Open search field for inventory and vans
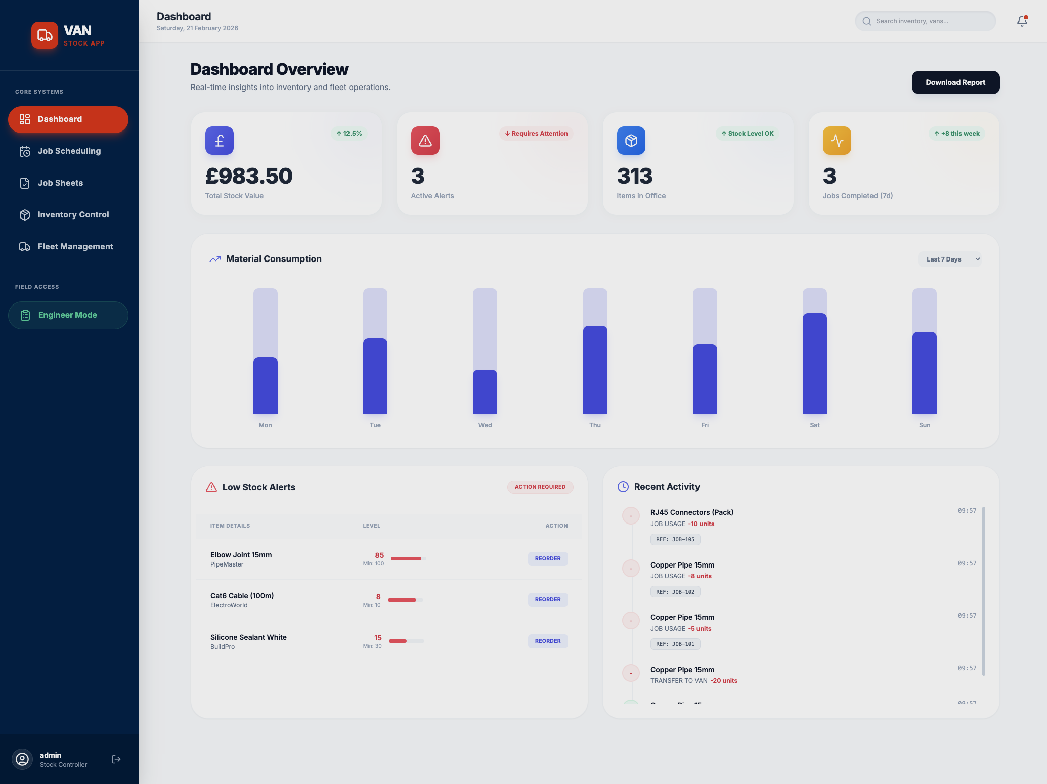The width and height of the screenshot is (1047, 784). pyautogui.click(x=925, y=21)
